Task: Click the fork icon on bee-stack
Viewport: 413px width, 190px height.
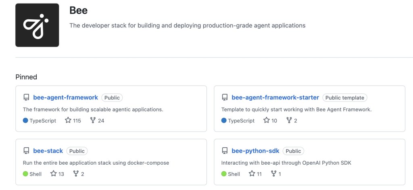Action: point(76,174)
